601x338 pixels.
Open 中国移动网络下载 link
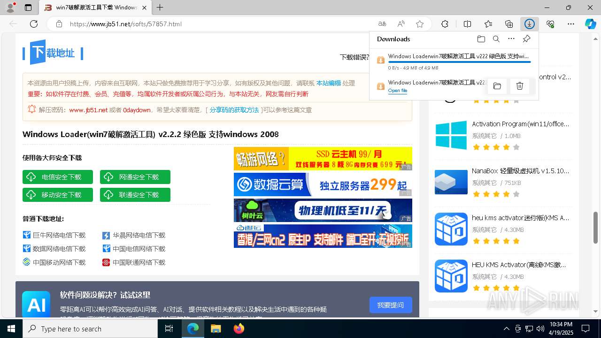59,262
